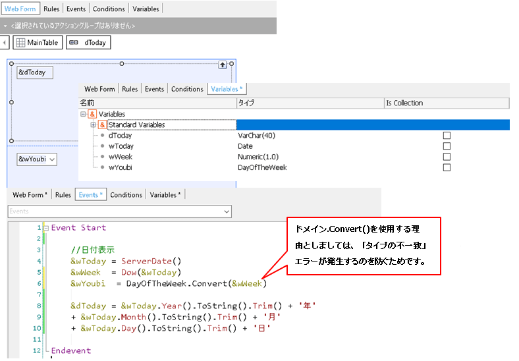Click the Standard Variables ampersand icon
The image size is (519, 361).
point(102,125)
